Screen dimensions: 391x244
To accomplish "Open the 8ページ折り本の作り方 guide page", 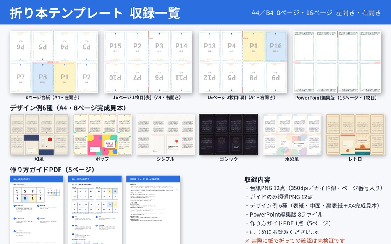I will (37, 210).
